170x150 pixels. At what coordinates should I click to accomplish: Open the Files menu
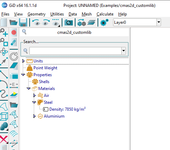click(x=5, y=14)
